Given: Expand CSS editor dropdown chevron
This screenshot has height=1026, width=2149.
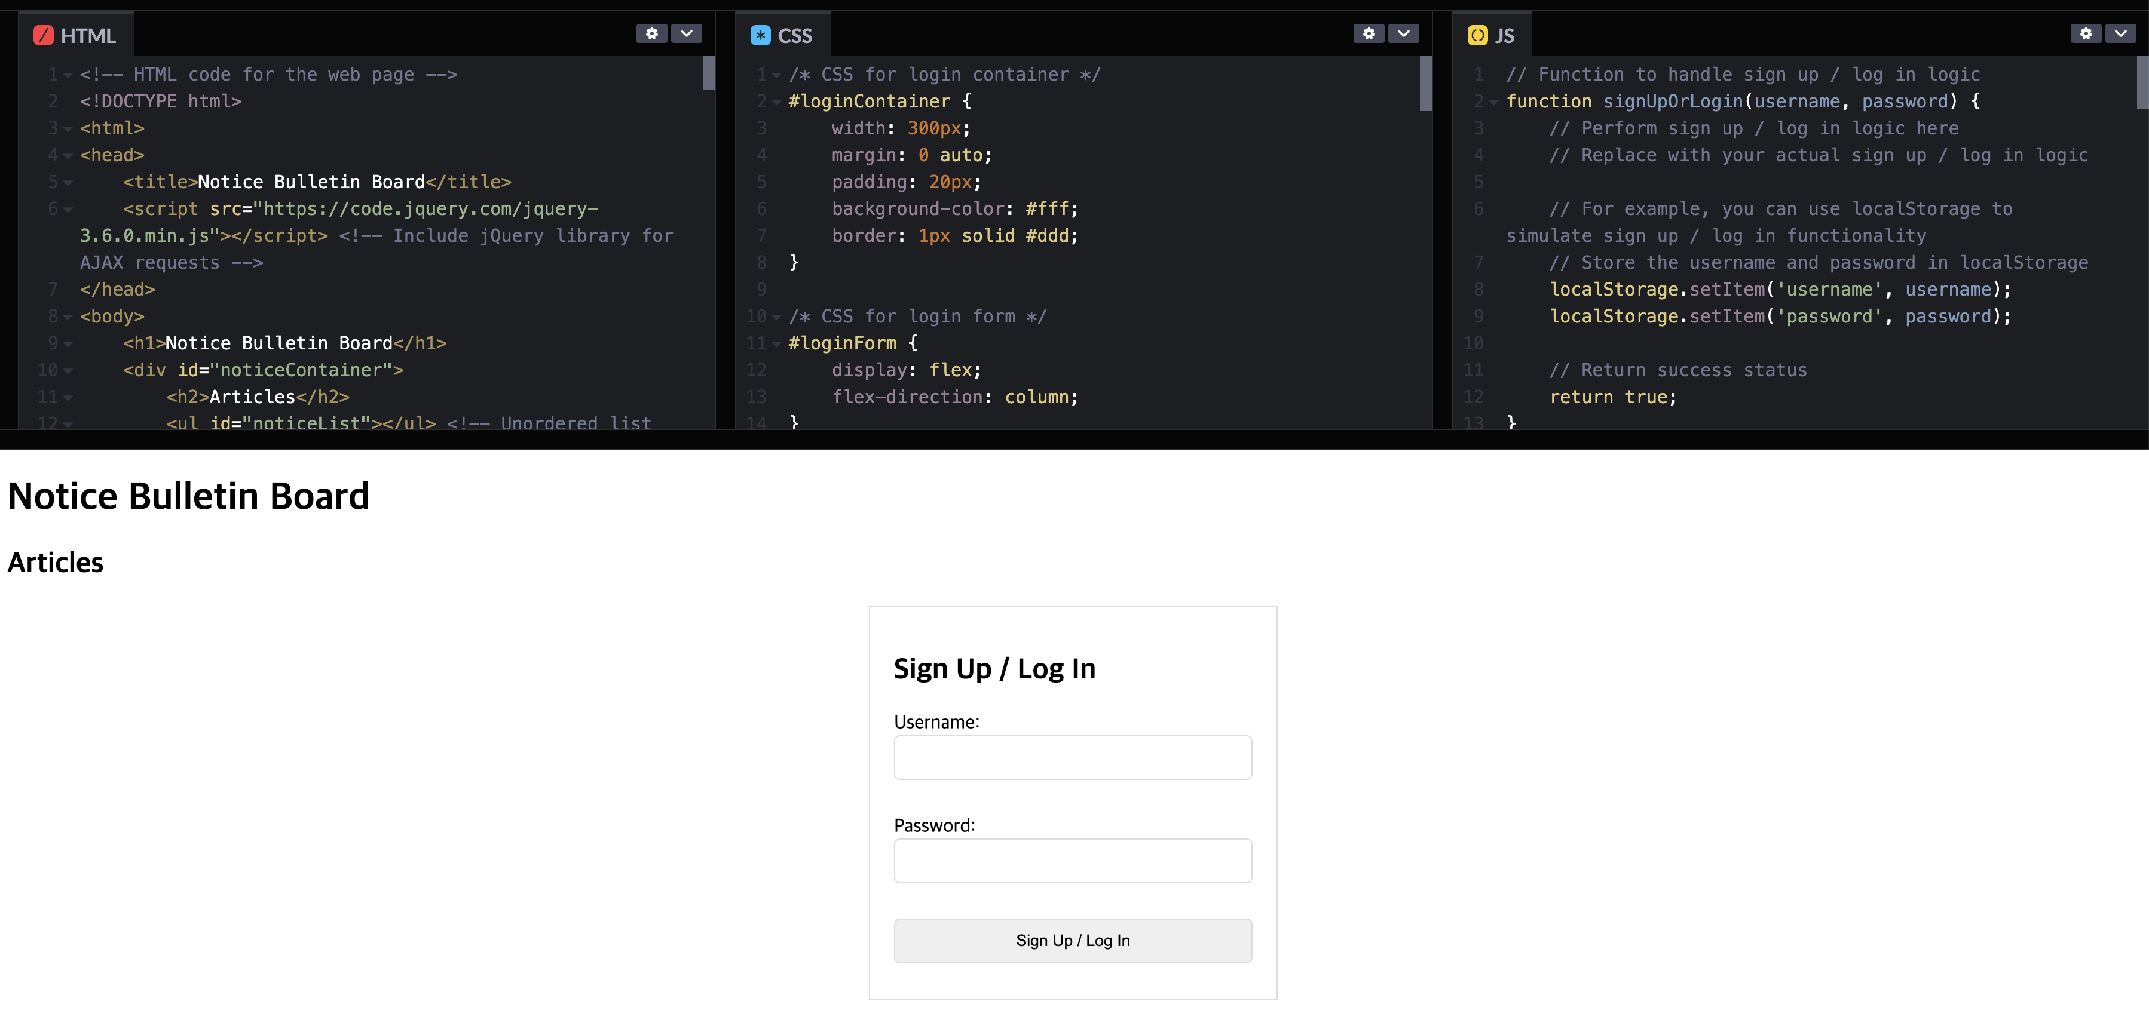Looking at the screenshot, I should [x=1403, y=33].
